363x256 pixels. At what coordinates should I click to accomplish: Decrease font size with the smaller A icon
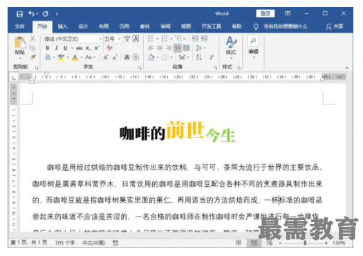(x=115, y=57)
